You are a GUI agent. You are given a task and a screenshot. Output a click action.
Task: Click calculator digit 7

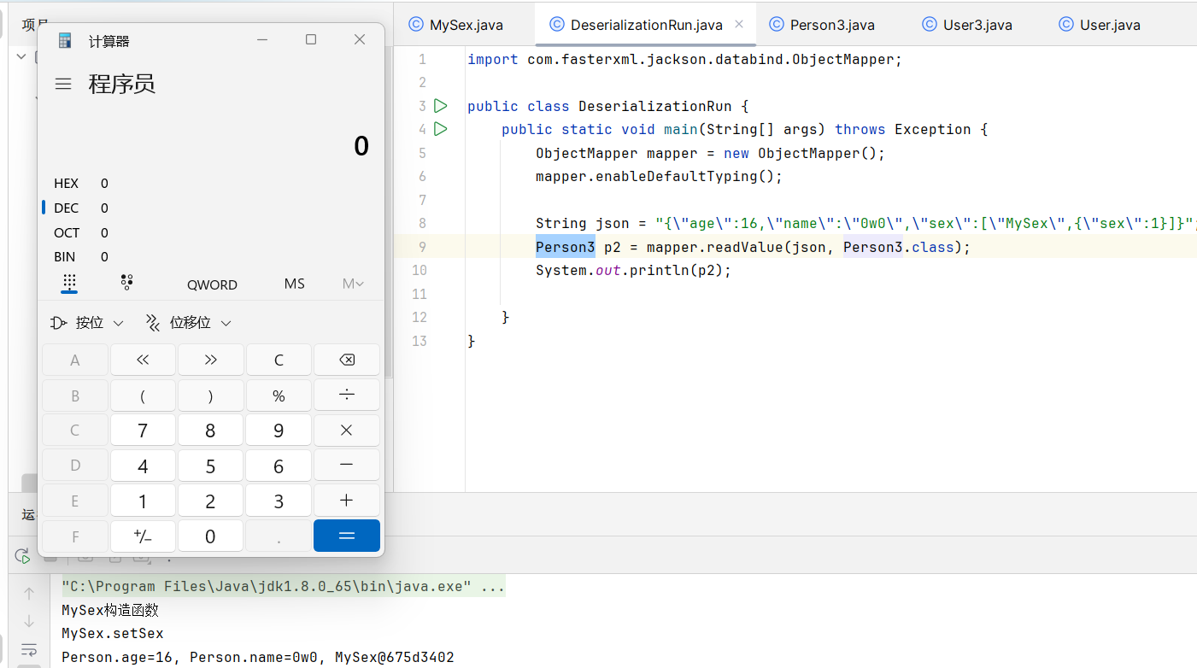(143, 431)
